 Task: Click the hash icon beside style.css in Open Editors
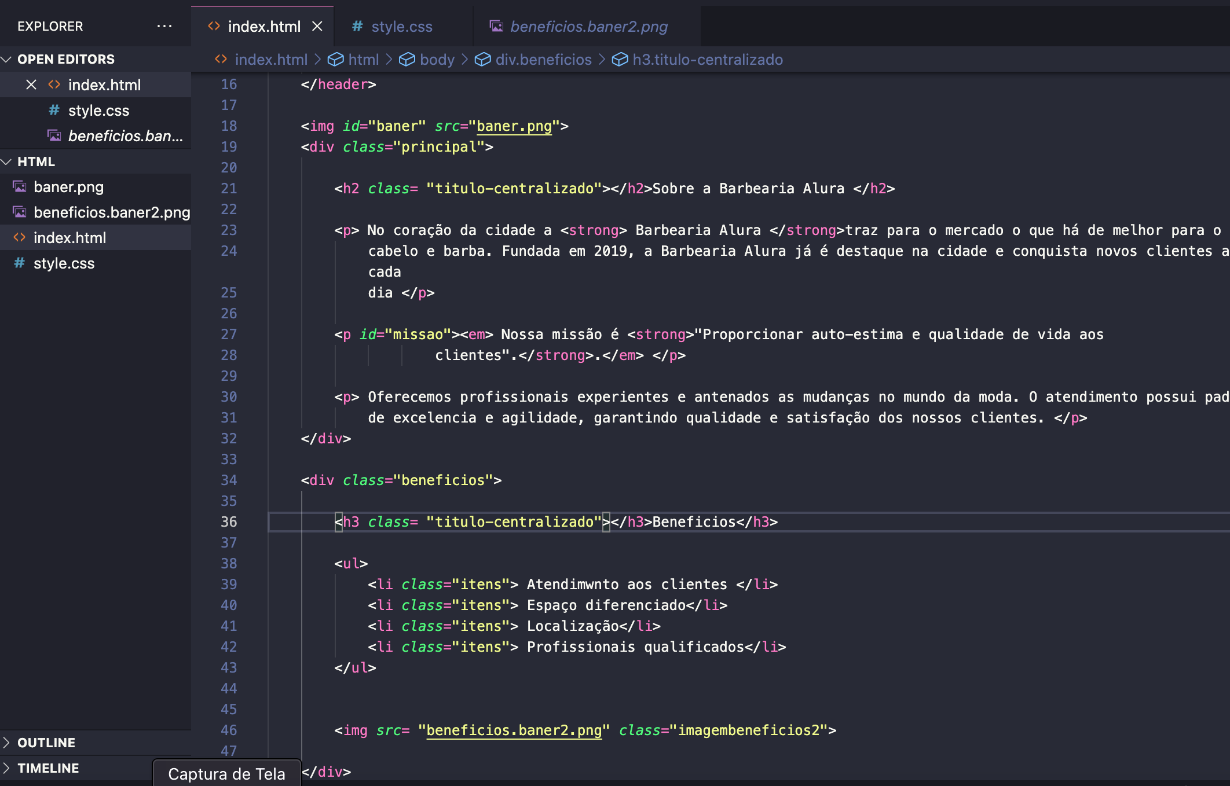pos(54,110)
